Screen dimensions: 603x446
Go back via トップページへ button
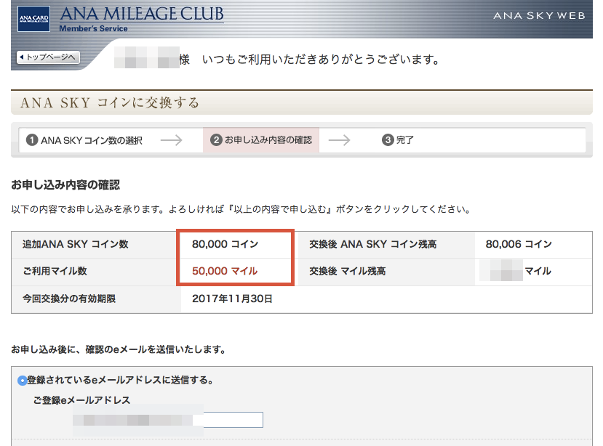[x=48, y=57]
